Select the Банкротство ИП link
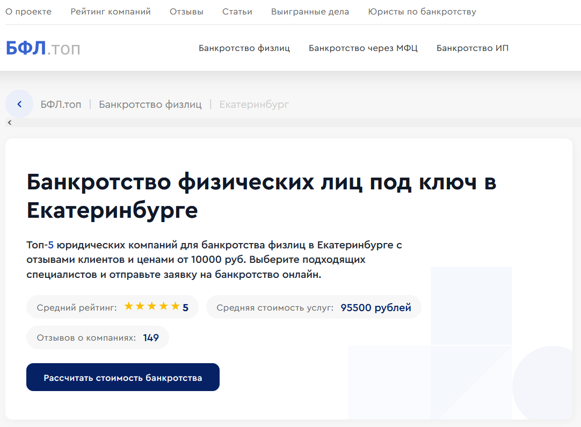 473,48
